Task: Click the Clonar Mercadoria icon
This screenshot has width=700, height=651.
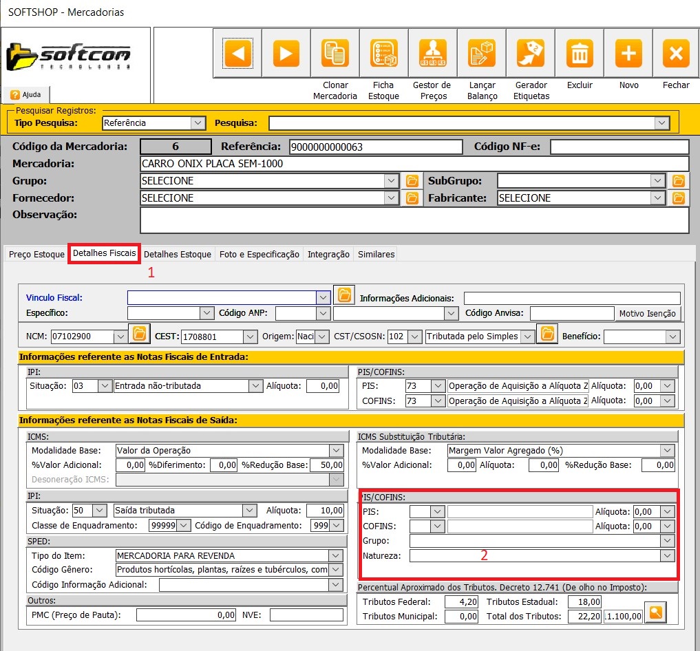Action: click(x=335, y=53)
